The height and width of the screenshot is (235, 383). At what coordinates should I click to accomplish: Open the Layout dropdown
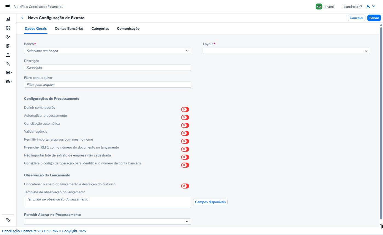coord(286,51)
